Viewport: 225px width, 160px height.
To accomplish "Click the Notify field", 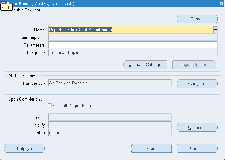I will tap(110, 125).
